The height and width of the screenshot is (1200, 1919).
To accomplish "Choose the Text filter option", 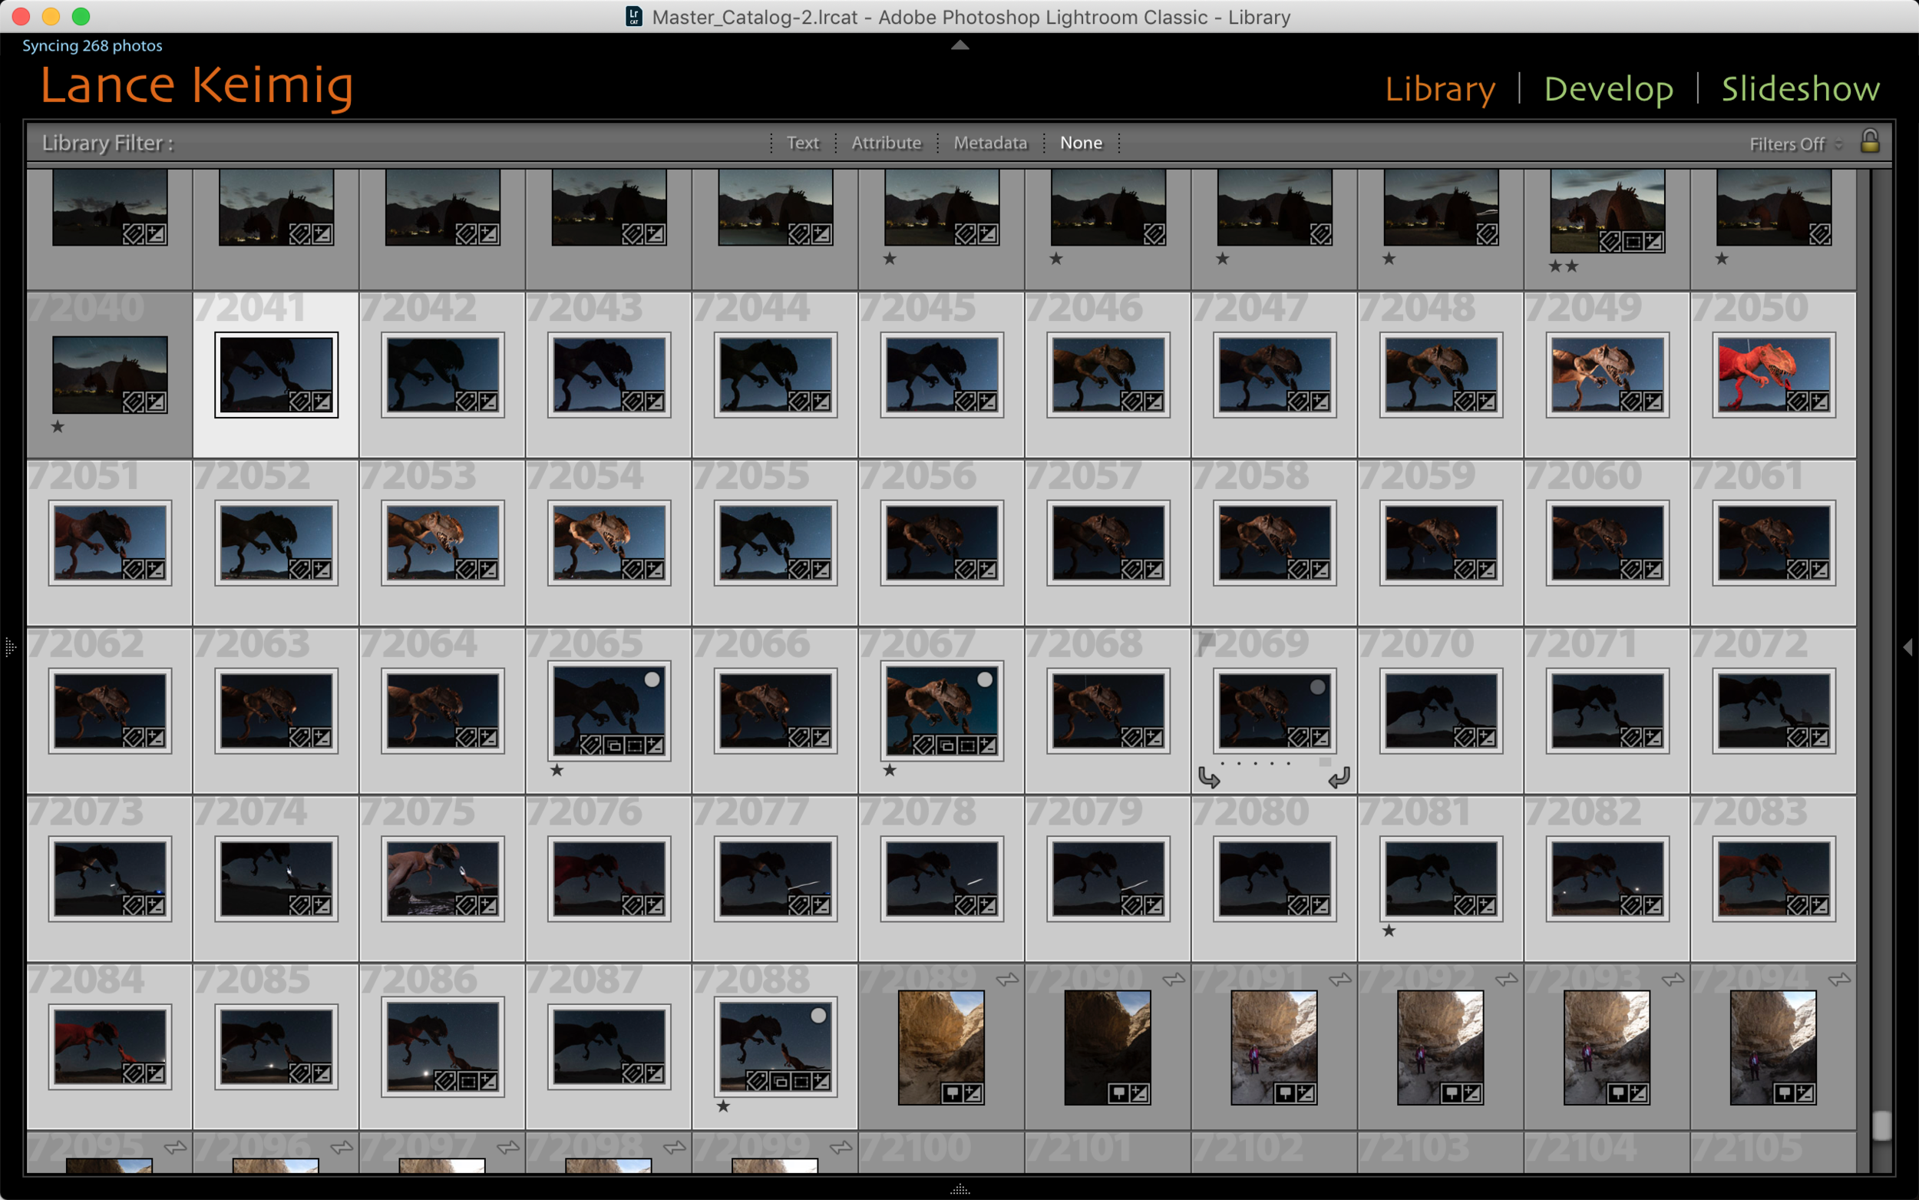I will point(803,143).
